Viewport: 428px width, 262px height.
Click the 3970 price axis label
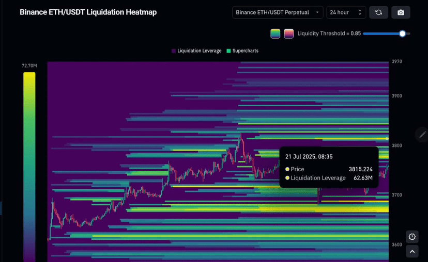(x=396, y=61)
